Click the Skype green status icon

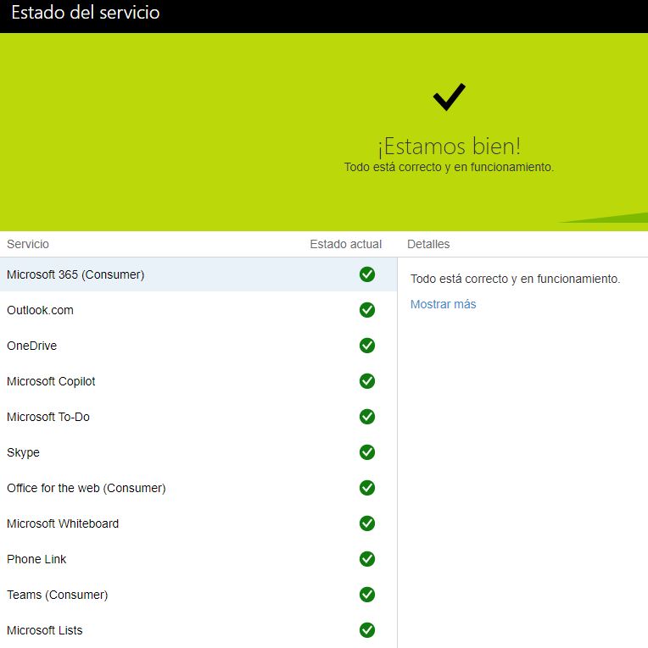click(367, 451)
